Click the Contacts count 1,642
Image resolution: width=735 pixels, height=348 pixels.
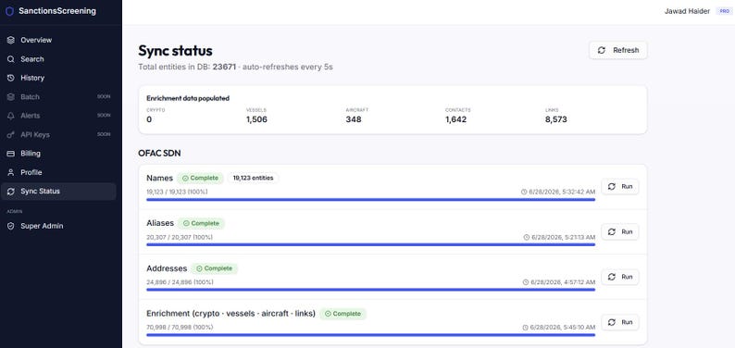pos(456,119)
